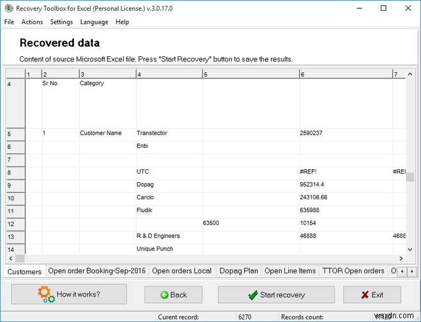Click the current record value 6270
This screenshot has height=322, width=421.
pos(245,317)
